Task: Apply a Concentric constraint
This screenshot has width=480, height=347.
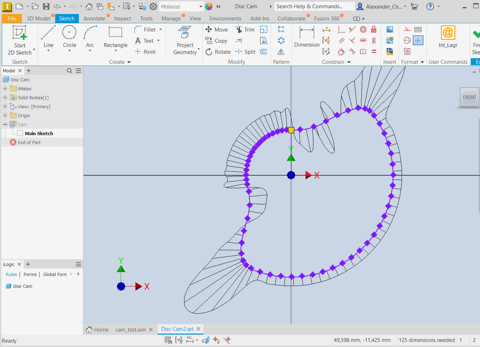Action: 363,29
